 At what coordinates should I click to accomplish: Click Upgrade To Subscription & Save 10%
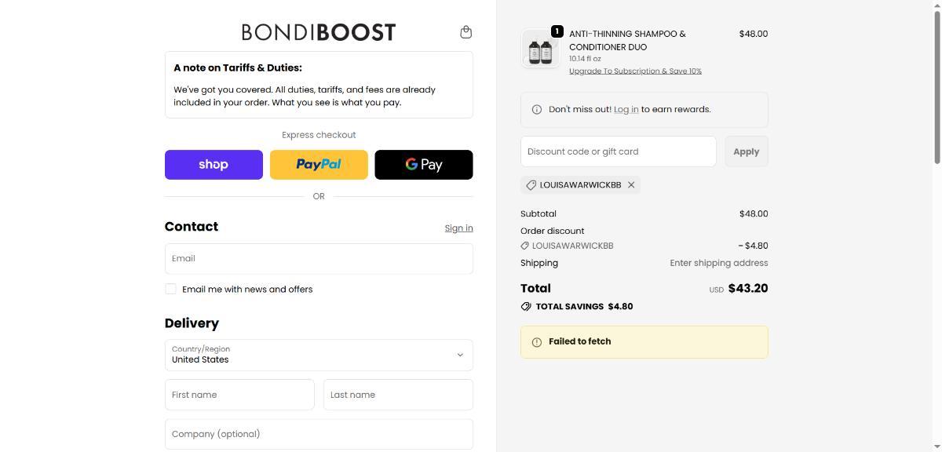(635, 71)
